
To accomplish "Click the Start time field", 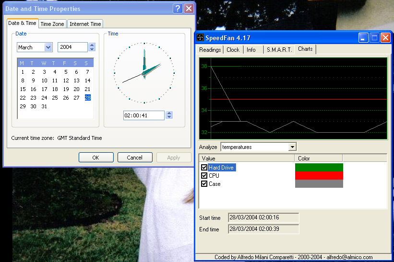I will [x=263, y=217].
